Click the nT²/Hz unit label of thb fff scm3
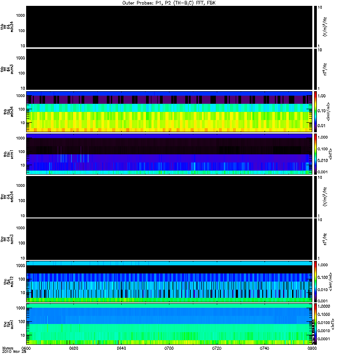The width and height of the screenshot is (338, 361). point(325,69)
